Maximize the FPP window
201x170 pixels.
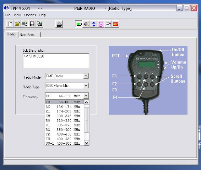187,8
